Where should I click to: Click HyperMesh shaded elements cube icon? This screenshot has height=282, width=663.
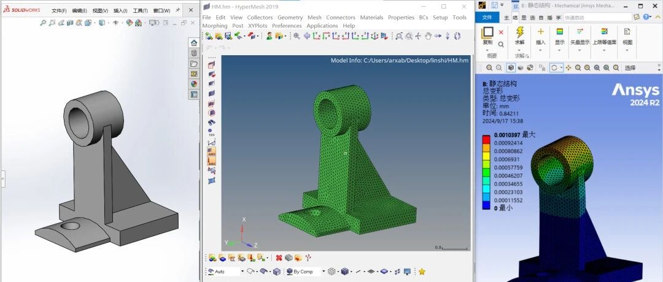click(x=345, y=272)
